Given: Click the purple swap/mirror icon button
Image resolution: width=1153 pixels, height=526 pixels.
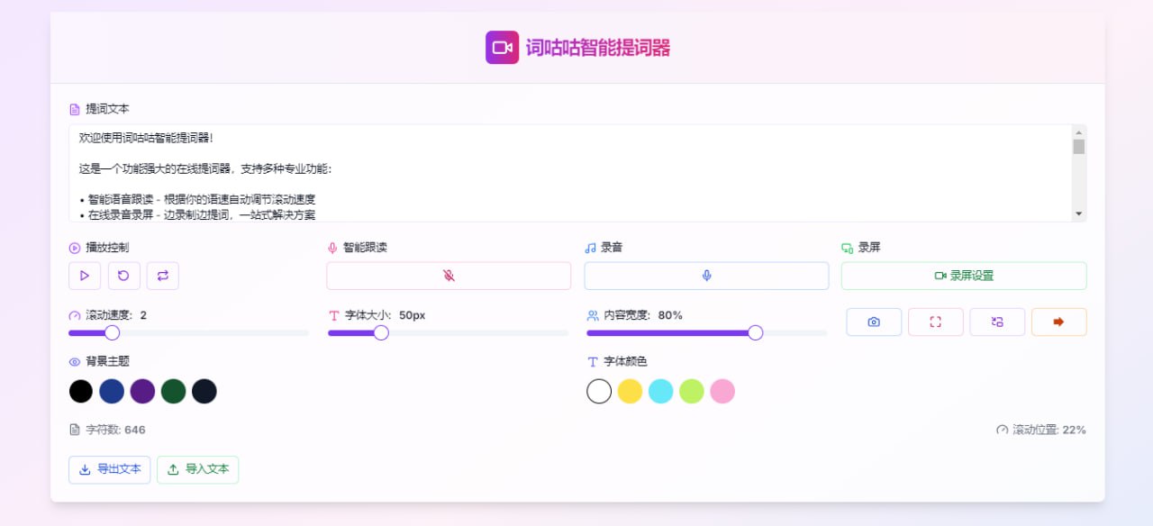Looking at the screenshot, I should [x=997, y=322].
